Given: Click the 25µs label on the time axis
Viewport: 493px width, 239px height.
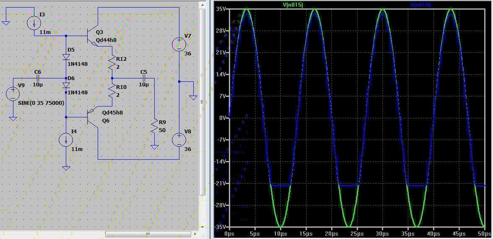Looking at the screenshot, I should pyautogui.click(x=357, y=233).
